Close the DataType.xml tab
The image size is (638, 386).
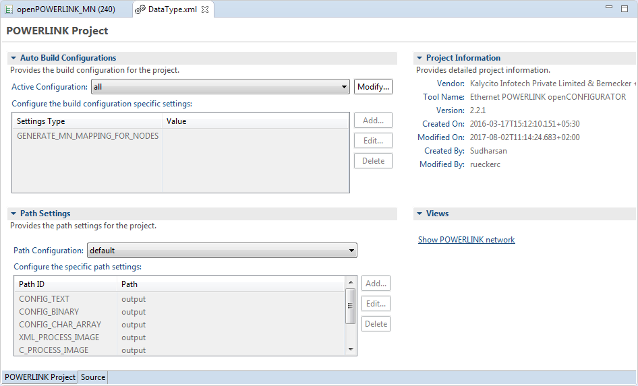pyautogui.click(x=205, y=9)
